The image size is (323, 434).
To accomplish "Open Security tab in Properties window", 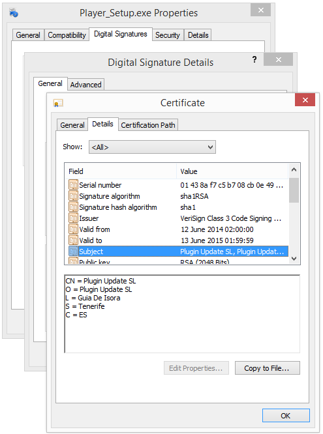I will (x=168, y=35).
